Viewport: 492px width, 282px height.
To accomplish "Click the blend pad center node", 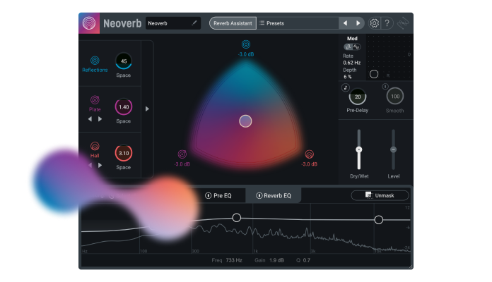I will pyautogui.click(x=245, y=121).
